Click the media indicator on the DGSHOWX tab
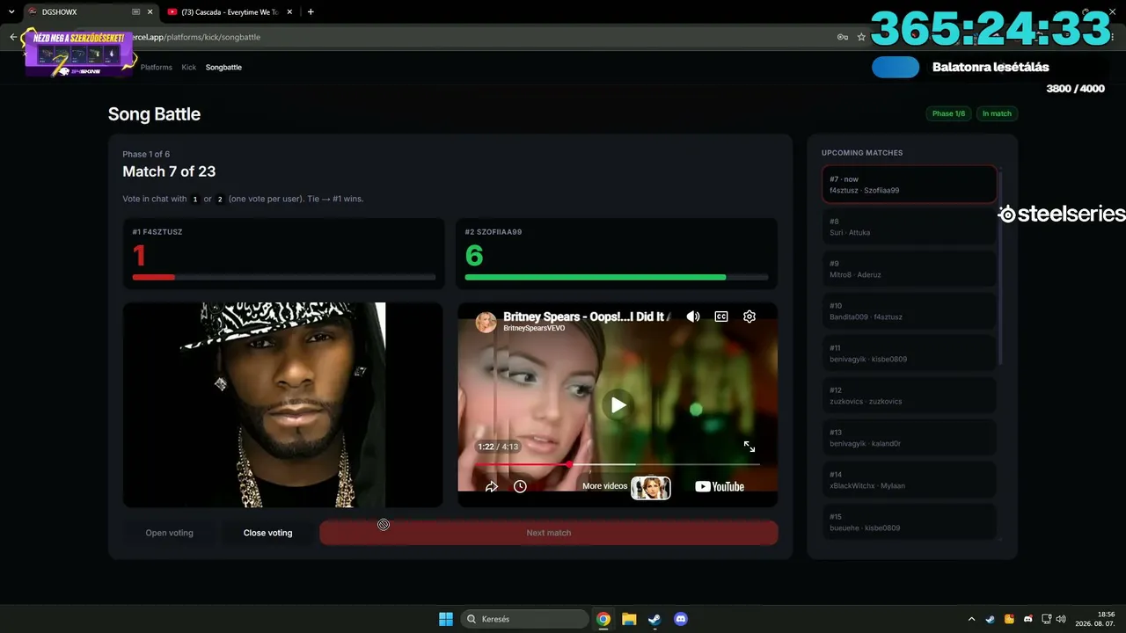The width and height of the screenshot is (1126, 633). coord(135,12)
